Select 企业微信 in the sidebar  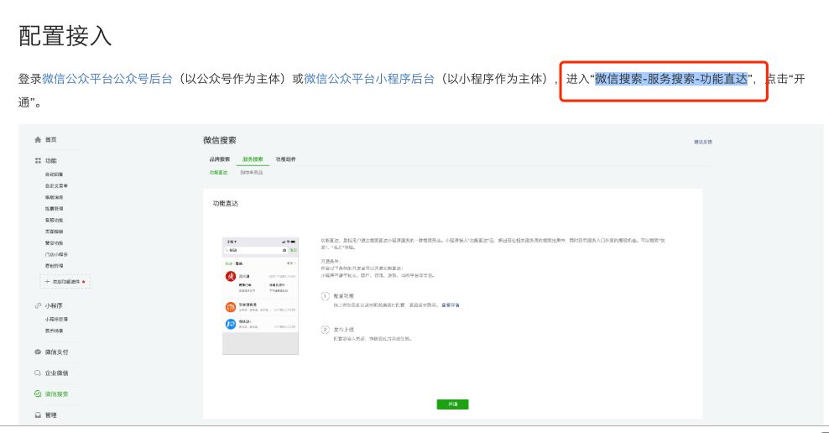coord(56,373)
